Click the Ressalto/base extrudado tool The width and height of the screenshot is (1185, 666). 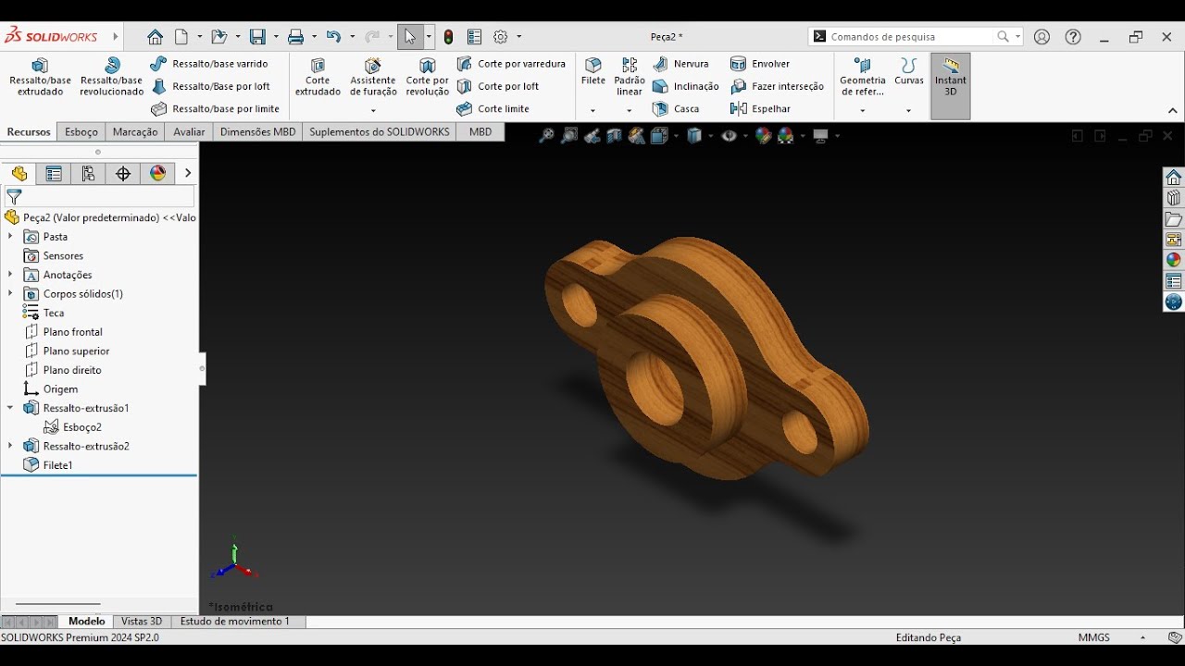point(40,78)
